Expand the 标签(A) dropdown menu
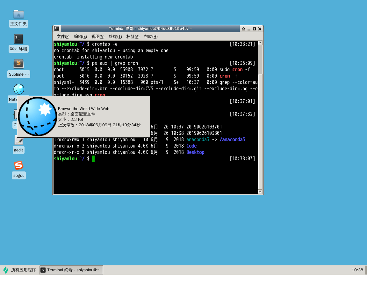Screen dimensions: 367x285 [x=133, y=36]
